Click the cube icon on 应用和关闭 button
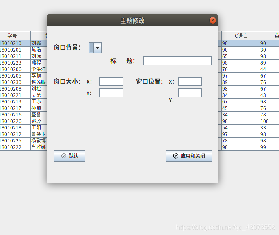The height and width of the screenshot is (235, 279). coord(175,156)
